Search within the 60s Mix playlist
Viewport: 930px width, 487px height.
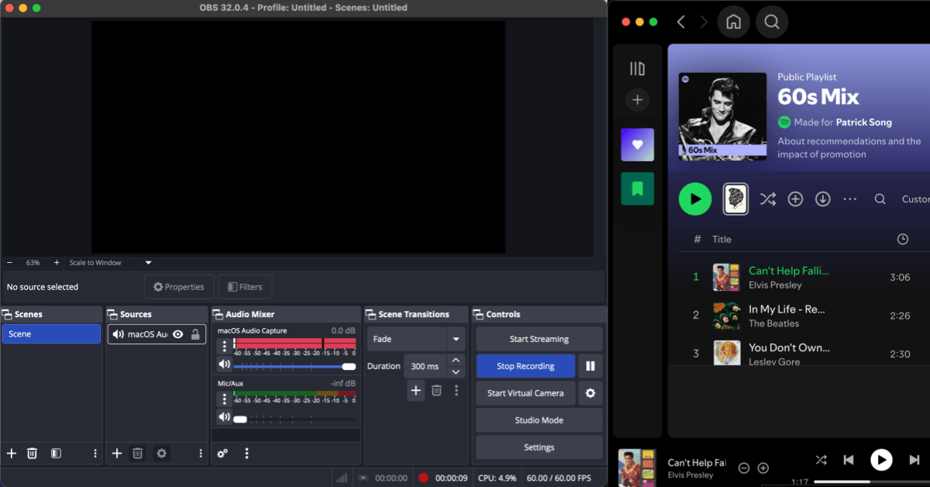tap(880, 199)
